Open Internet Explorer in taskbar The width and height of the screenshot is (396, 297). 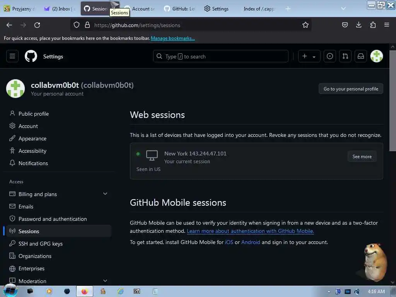click(x=121, y=291)
